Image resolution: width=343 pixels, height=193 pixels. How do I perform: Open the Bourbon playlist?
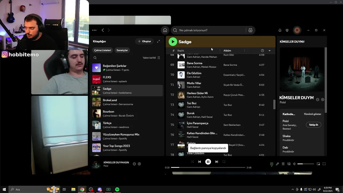click(x=127, y=113)
